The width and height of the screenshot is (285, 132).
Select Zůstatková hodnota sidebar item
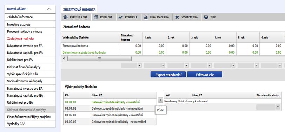(30, 39)
